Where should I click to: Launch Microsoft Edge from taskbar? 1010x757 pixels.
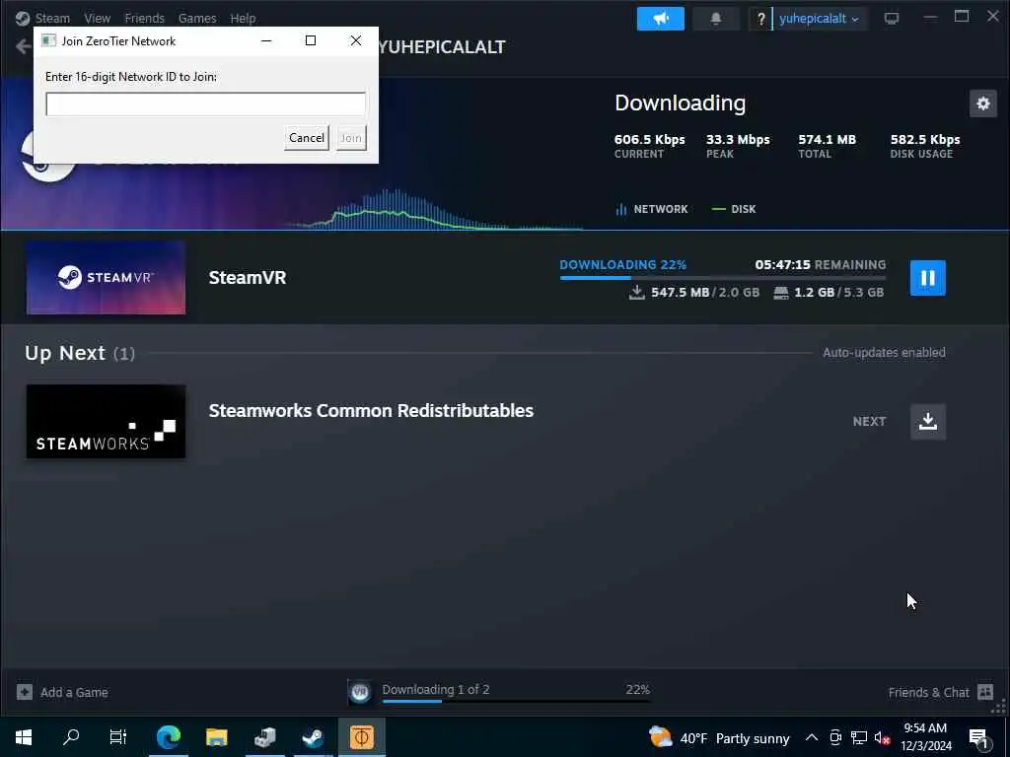(169, 737)
